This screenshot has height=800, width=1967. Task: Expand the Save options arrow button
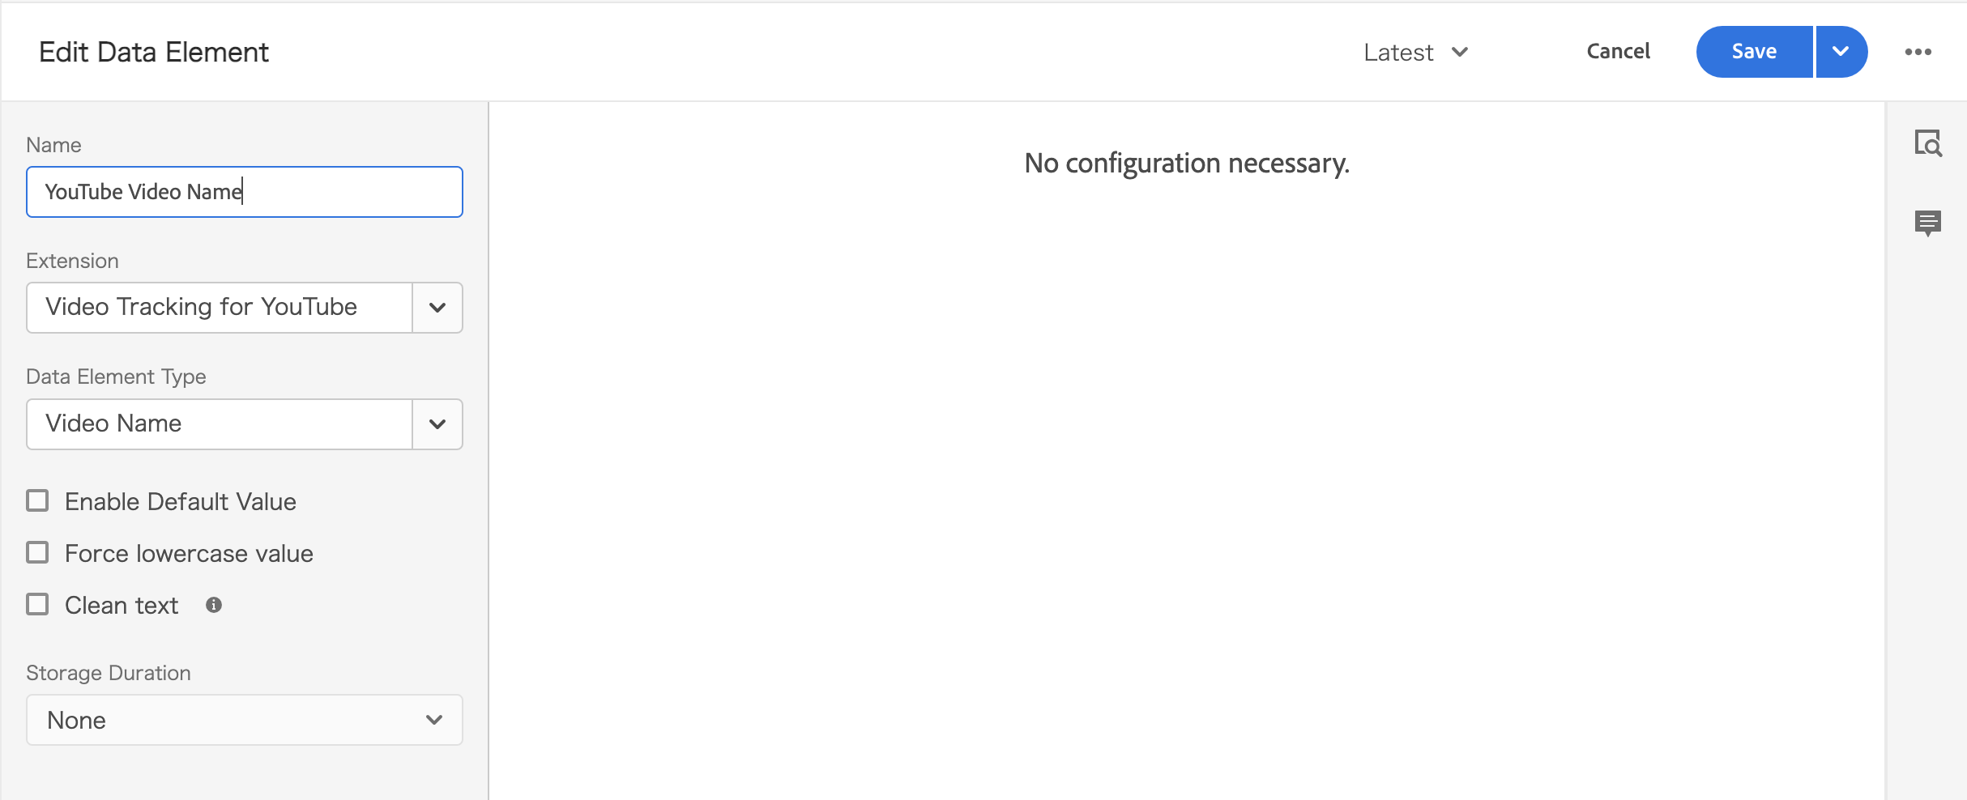pyautogui.click(x=1841, y=52)
